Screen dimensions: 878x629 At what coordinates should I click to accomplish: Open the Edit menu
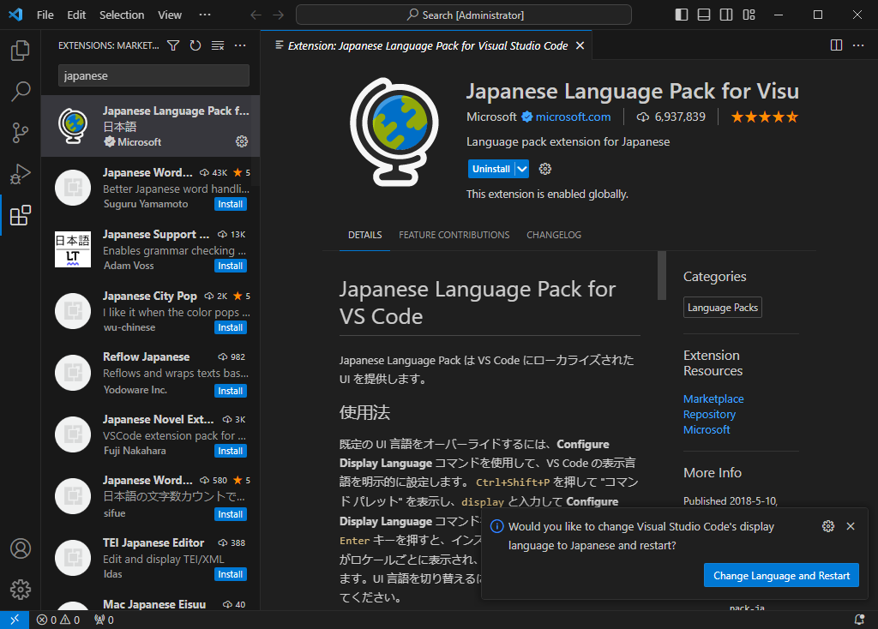click(76, 15)
